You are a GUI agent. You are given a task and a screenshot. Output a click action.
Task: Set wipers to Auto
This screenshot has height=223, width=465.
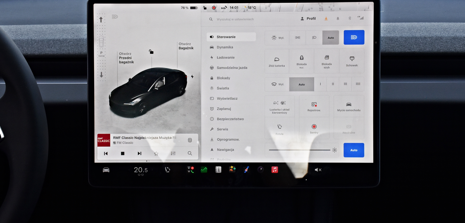point(301,84)
